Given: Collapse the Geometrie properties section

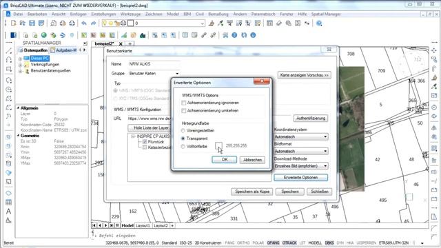Looking at the screenshot, I should click(x=19, y=136).
